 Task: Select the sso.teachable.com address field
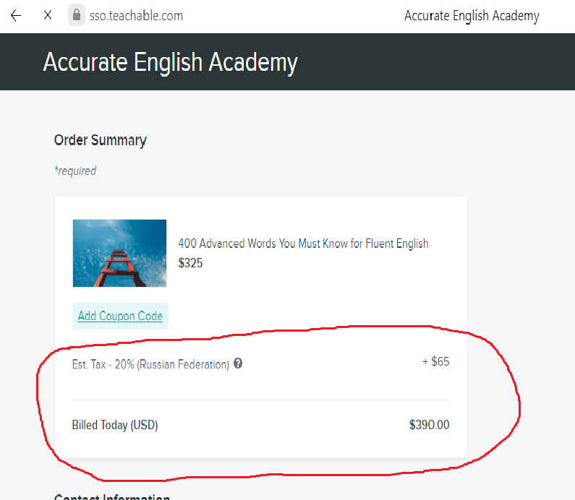point(137,15)
